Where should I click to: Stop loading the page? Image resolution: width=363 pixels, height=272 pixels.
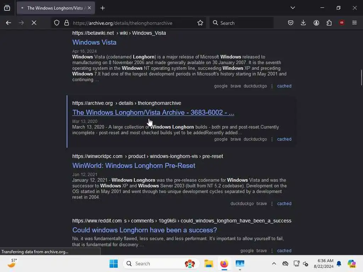tap(34, 23)
